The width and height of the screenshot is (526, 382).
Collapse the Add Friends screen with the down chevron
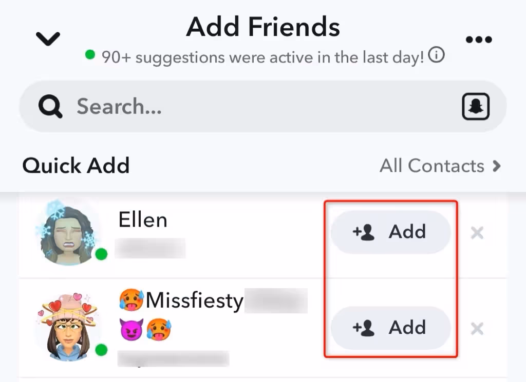coord(47,38)
